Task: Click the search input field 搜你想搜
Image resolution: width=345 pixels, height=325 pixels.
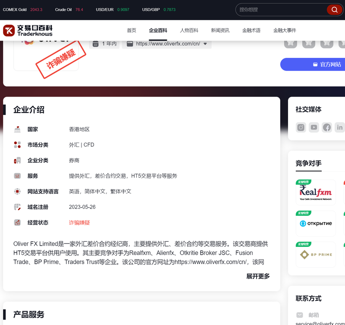Action: (x=282, y=9)
